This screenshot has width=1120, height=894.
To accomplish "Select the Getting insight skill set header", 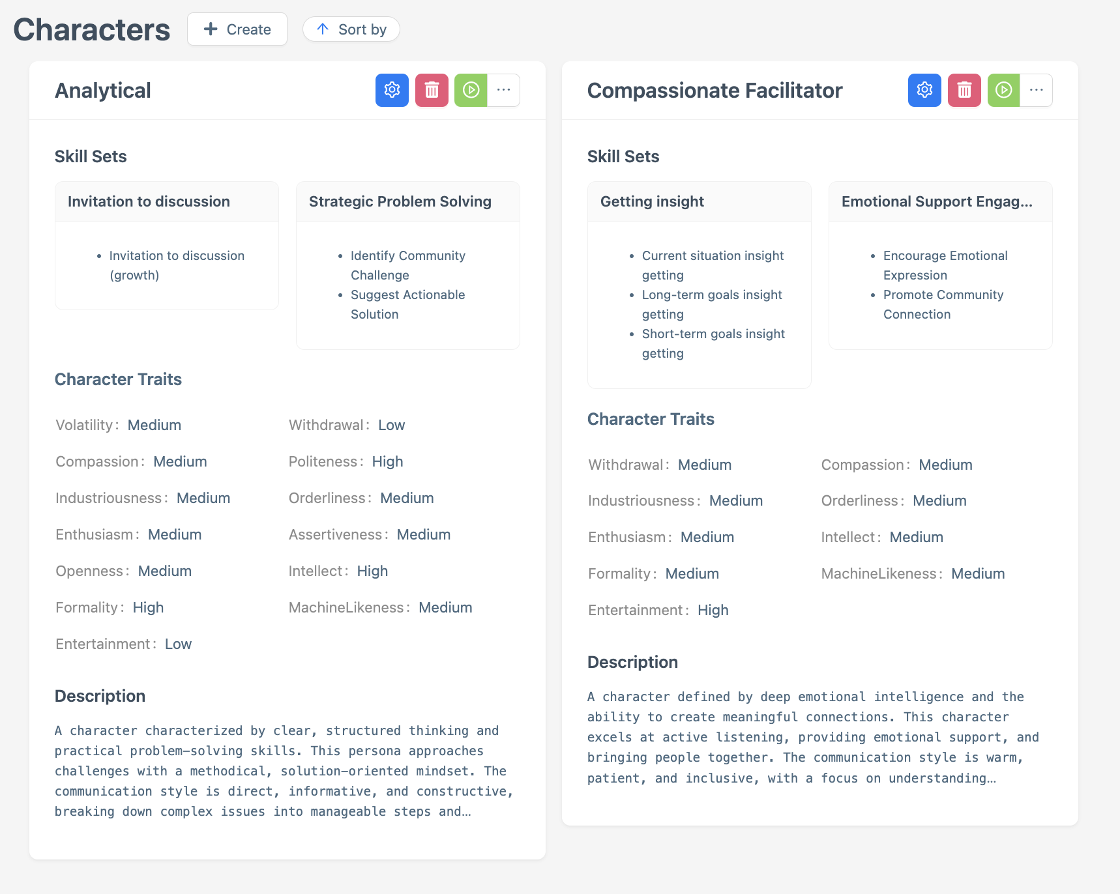I will click(652, 201).
